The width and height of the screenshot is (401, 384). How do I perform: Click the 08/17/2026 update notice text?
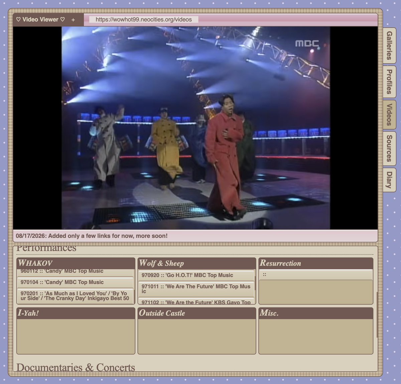[x=92, y=236]
